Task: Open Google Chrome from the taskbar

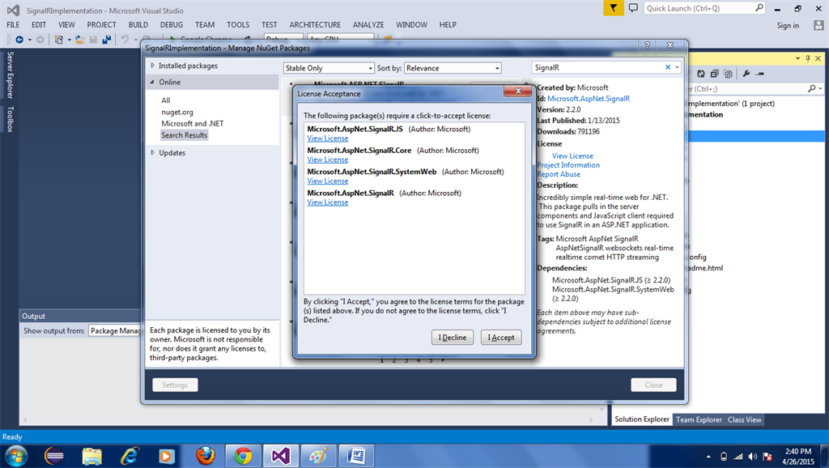Action: click(x=243, y=456)
